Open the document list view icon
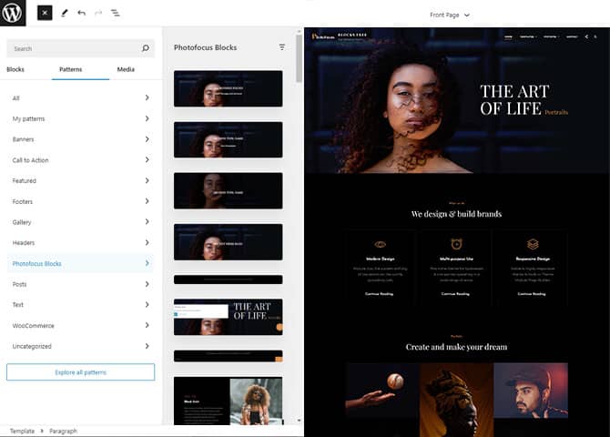 (x=116, y=14)
